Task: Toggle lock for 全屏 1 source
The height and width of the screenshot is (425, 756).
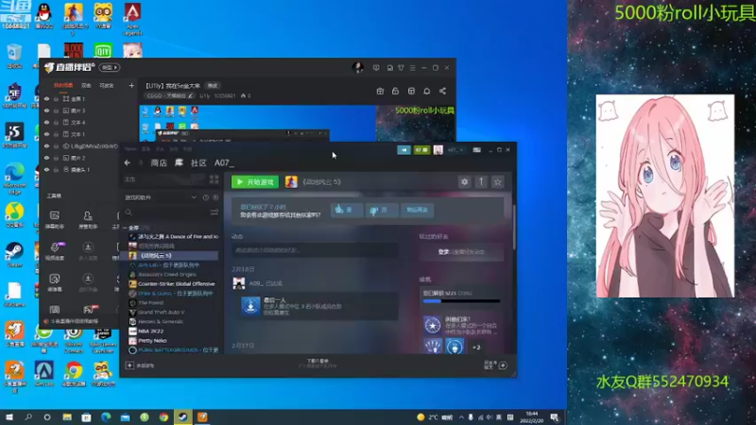Action: pos(56,99)
